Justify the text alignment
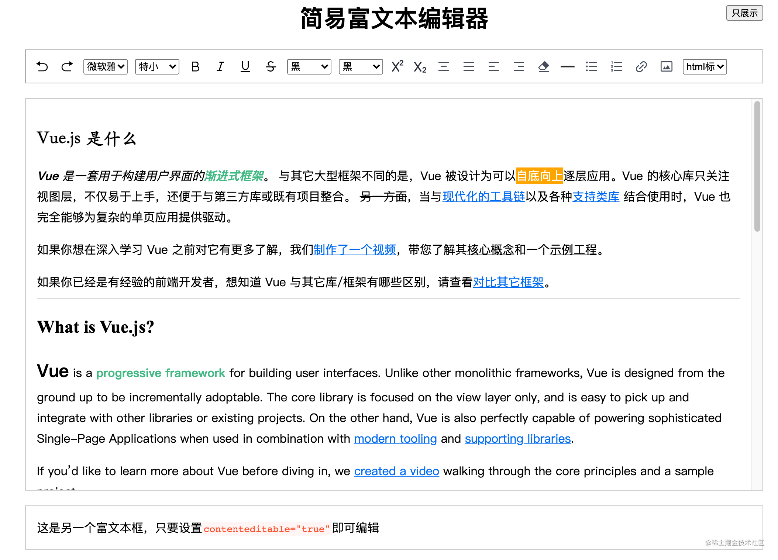Screen dimensions: 778x560 click(x=469, y=67)
